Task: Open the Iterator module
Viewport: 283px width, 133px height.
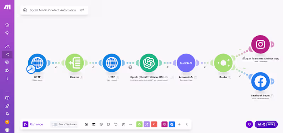Action: point(74,63)
